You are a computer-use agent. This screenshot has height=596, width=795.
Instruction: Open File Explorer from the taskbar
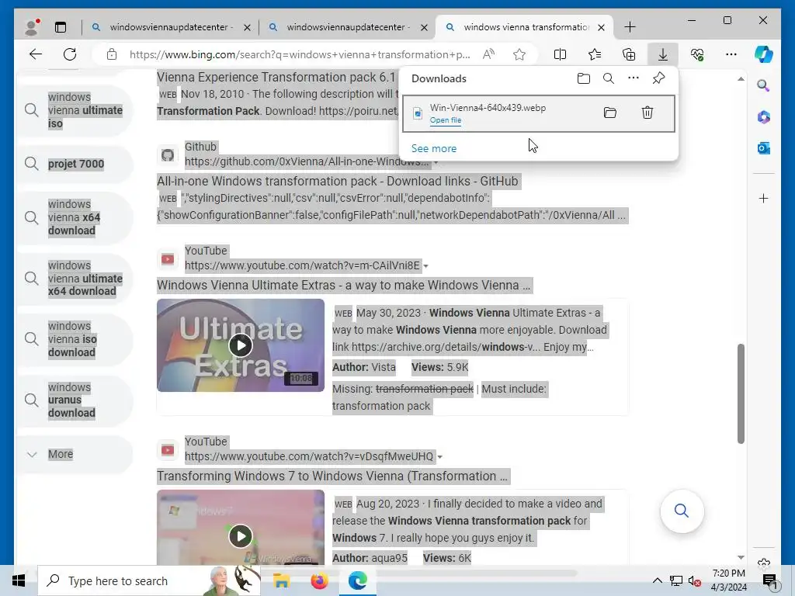point(281,580)
